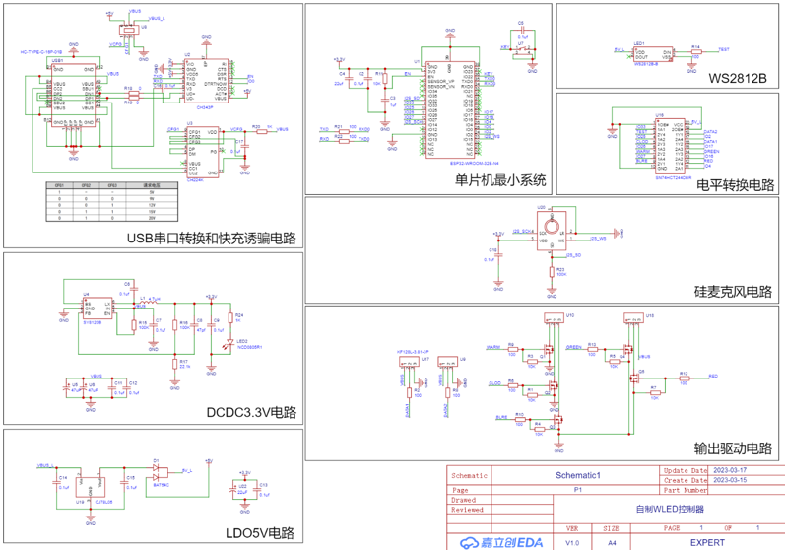Image resolution: width=785 pixels, height=550 pixels.
Task: Click the Drawed field label
Action: tap(463, 500)
